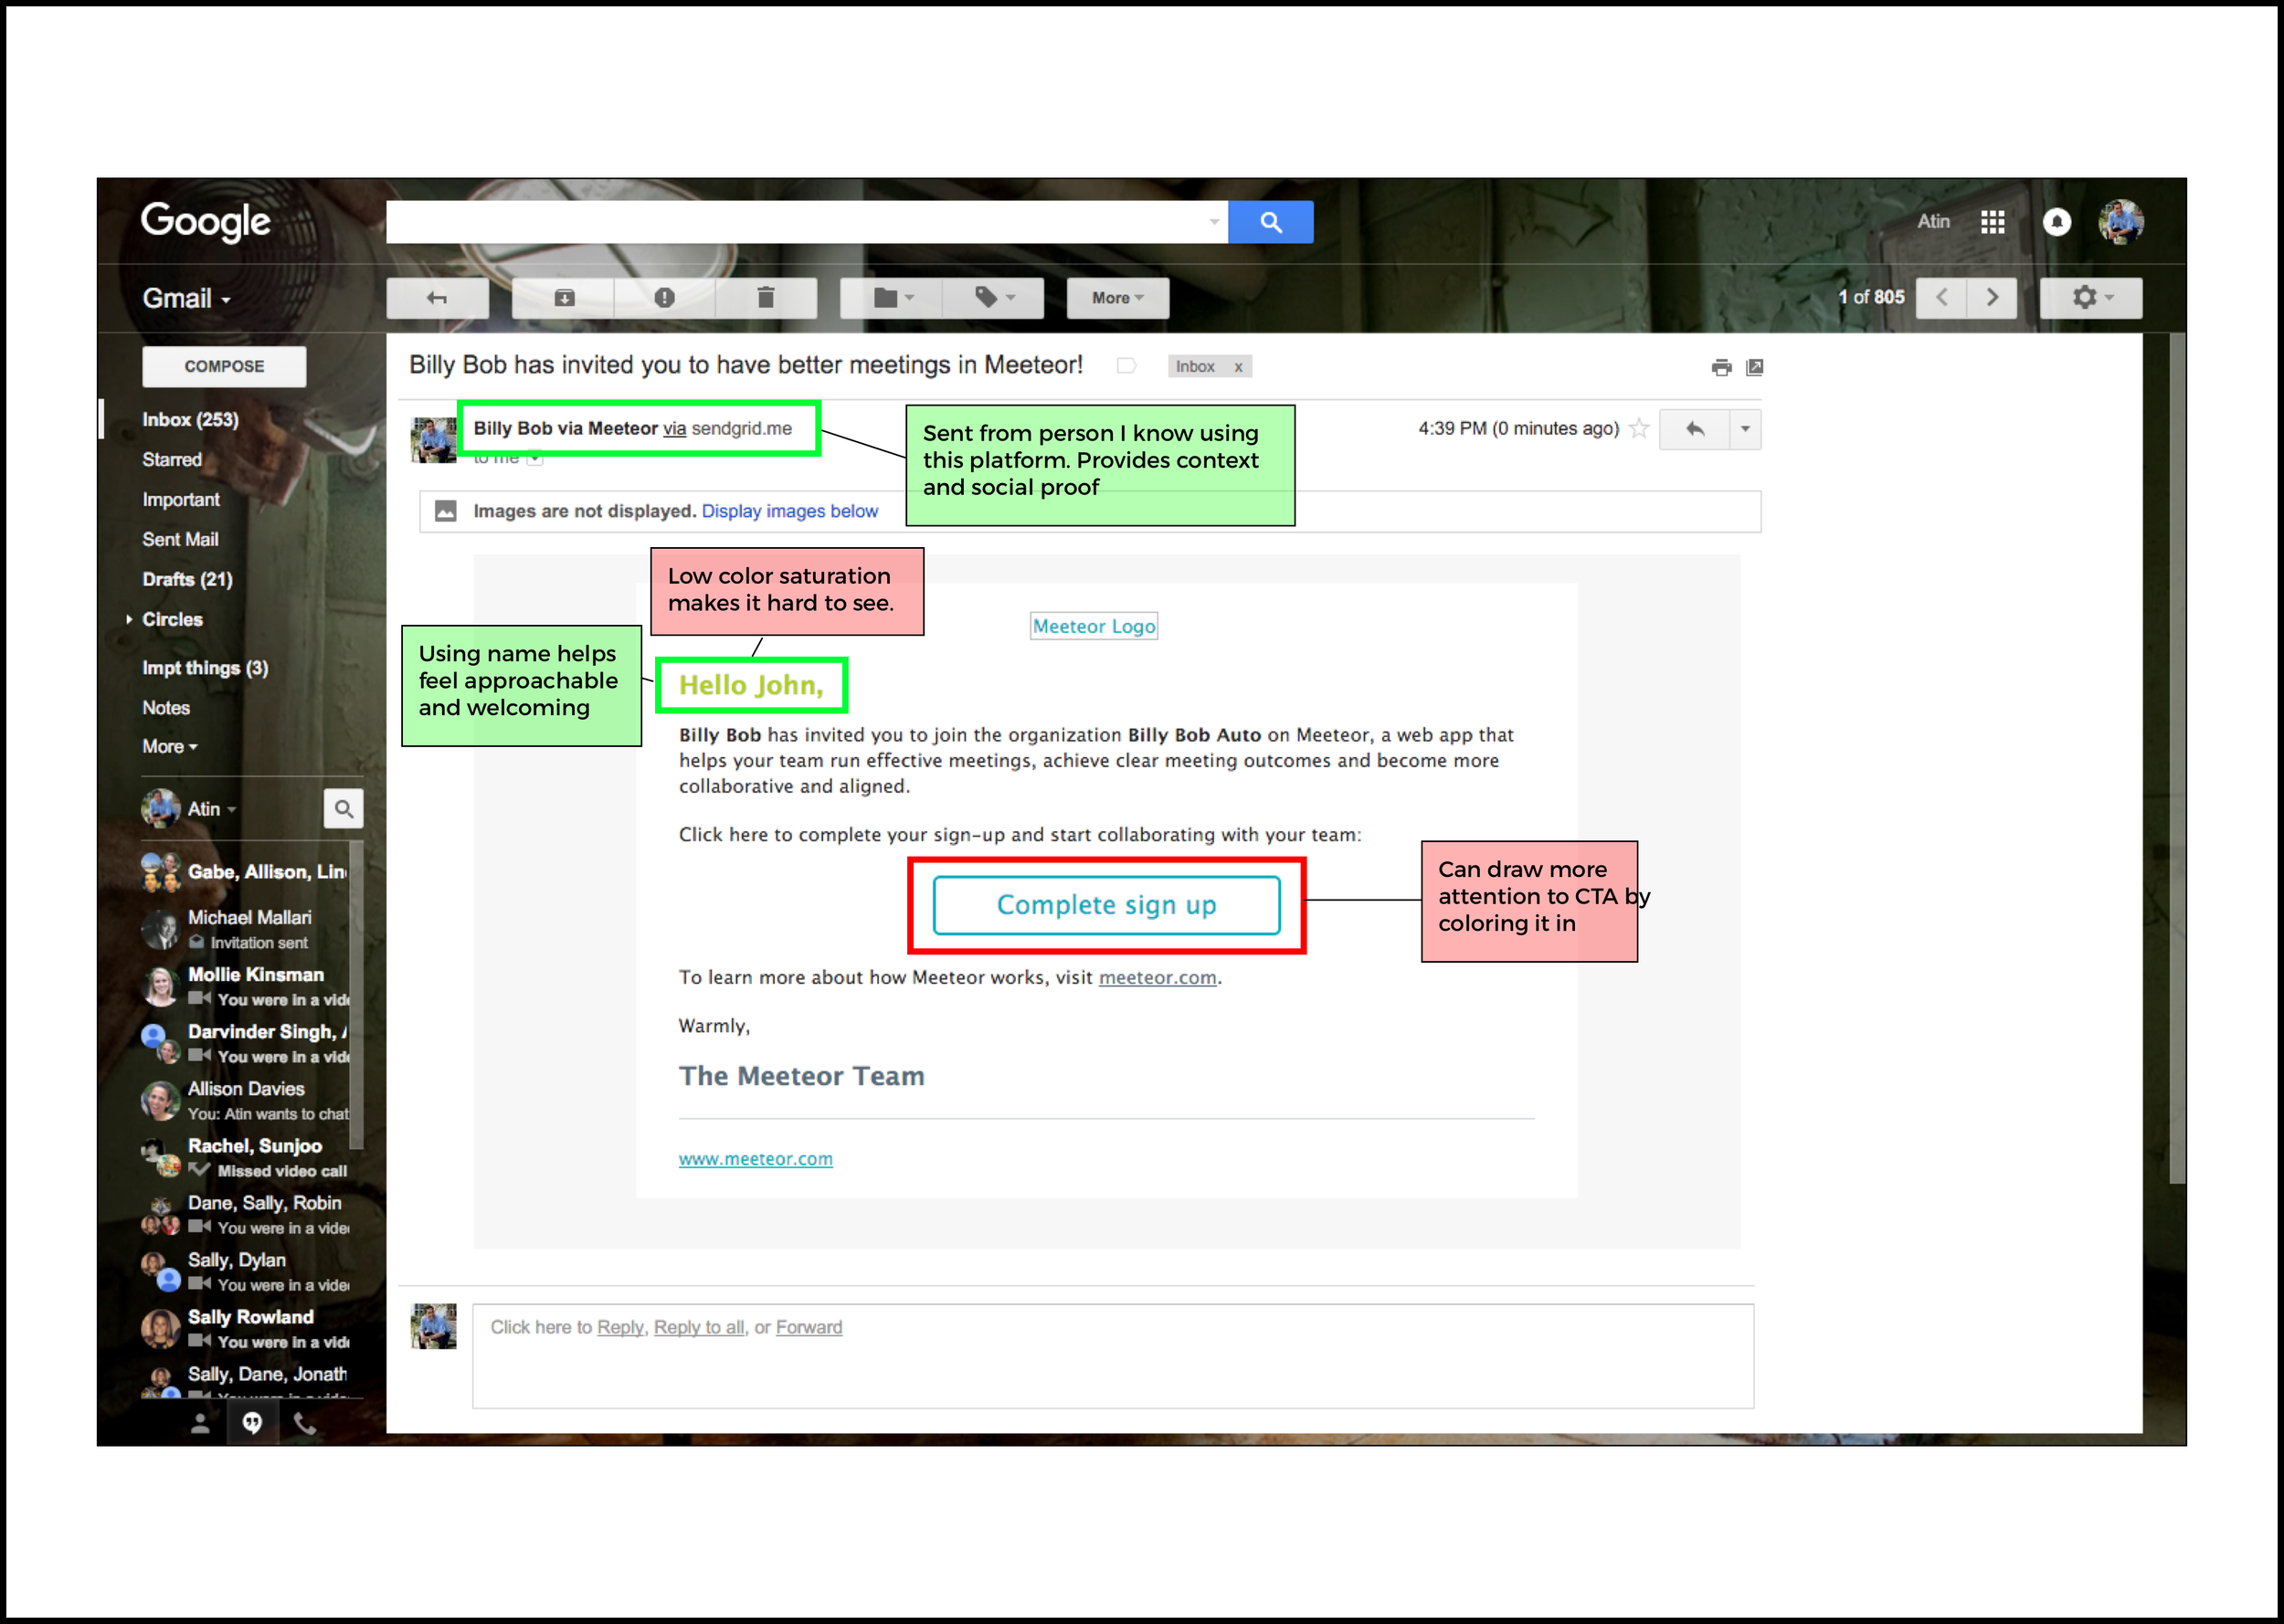Open notifications bell

coord(2056,222)
